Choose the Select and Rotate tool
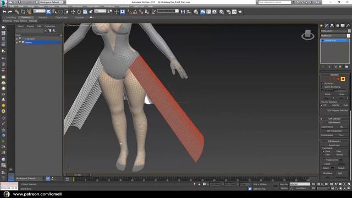 [79, 12]
